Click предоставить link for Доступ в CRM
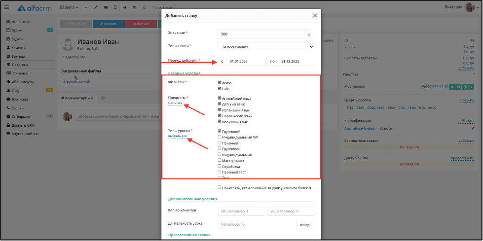This screenshot has width=483, height=241. coord(463,158)
